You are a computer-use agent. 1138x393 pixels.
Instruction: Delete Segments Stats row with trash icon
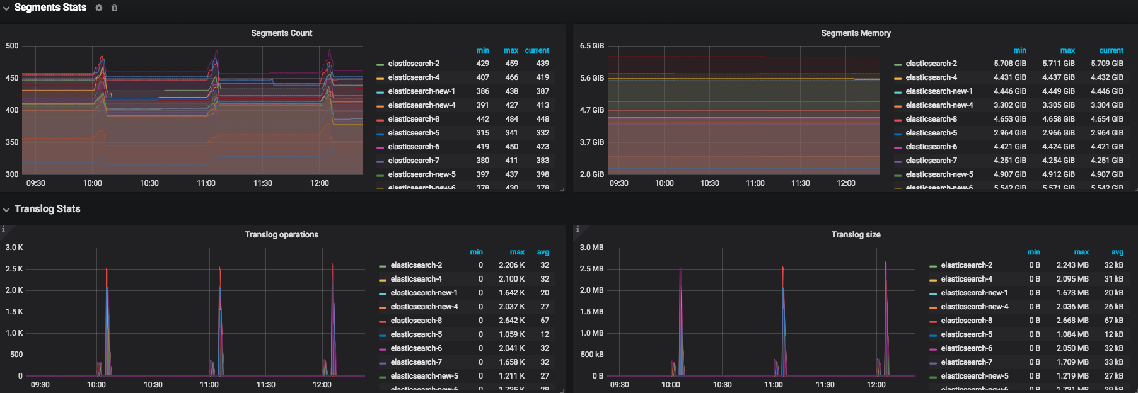(114, 8)
